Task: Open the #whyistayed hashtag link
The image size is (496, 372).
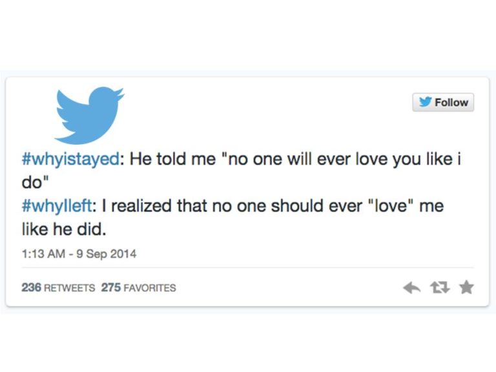Action: point(69,160)
